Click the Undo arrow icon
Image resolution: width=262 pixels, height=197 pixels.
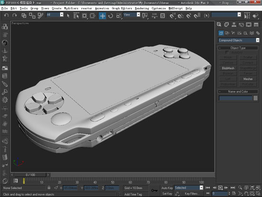pos(6,16)
